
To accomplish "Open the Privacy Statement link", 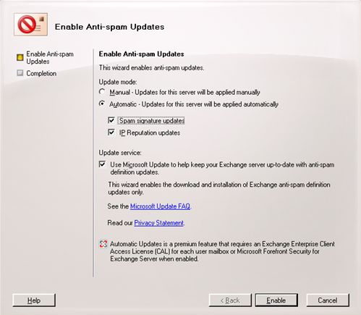I will click(x=159, y=223).
